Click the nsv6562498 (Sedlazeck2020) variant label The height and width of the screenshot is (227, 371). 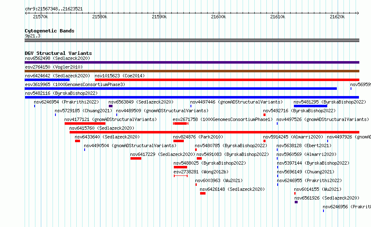click(x=58, y=58)
